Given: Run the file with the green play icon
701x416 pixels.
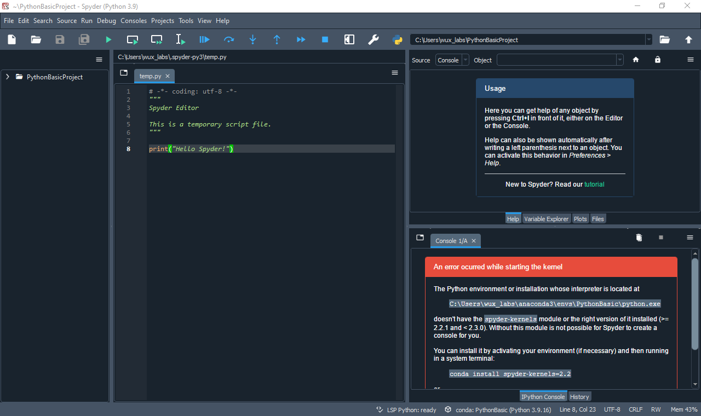Looking at the screenshot, I should [x=108, y=39].
